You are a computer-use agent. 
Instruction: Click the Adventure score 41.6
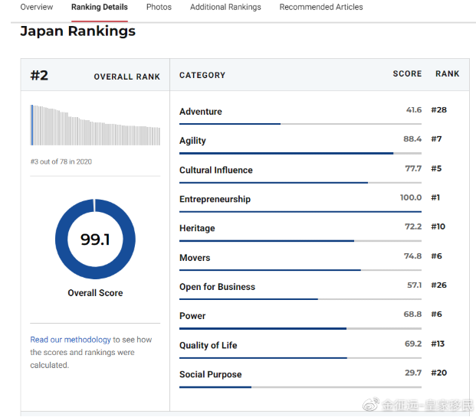coord(414,109)
